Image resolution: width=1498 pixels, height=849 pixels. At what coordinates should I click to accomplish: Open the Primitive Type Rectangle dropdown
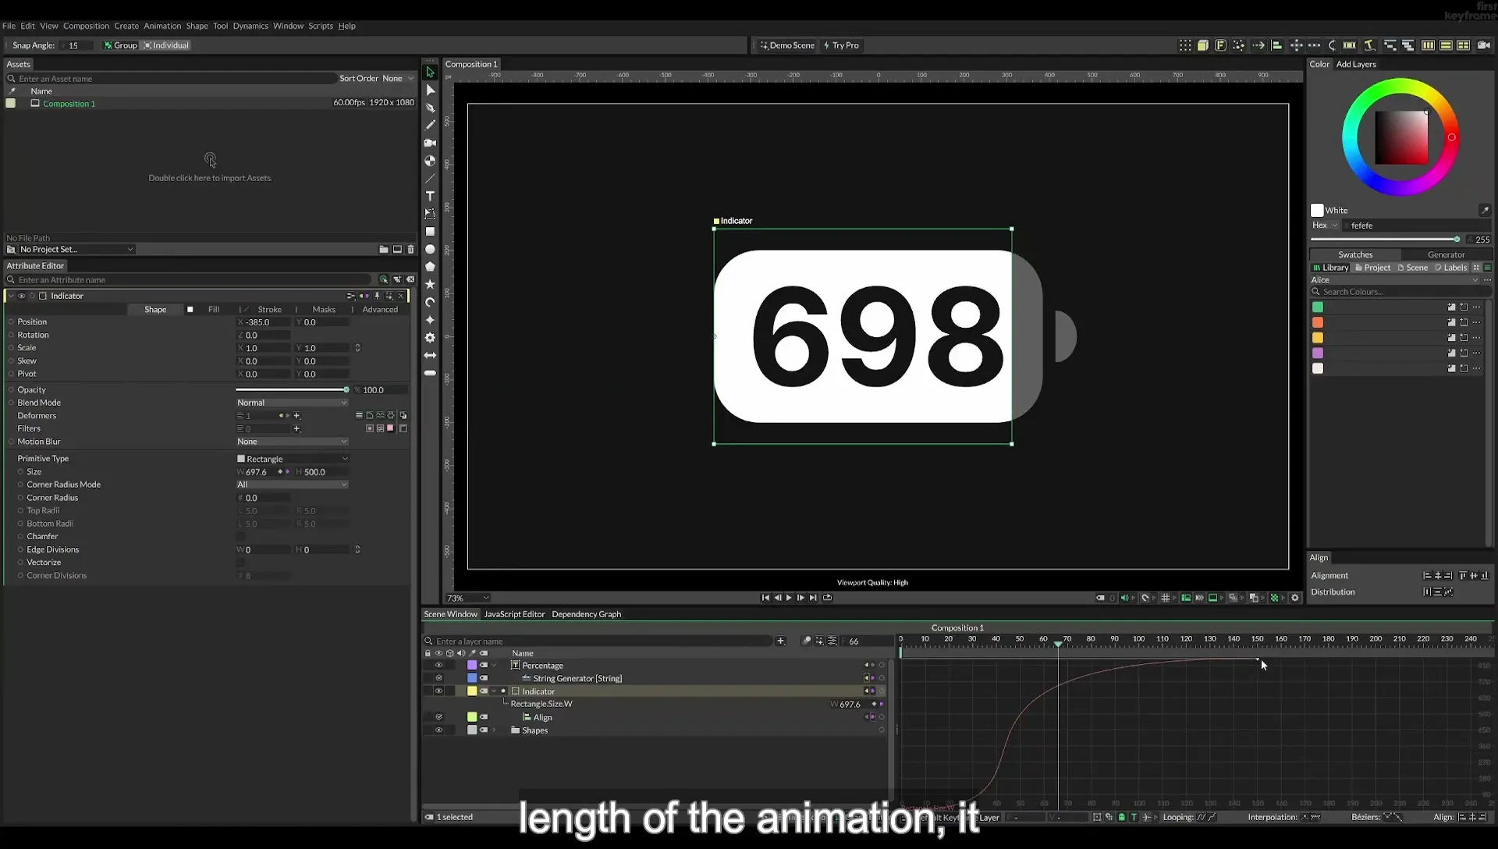292,459
